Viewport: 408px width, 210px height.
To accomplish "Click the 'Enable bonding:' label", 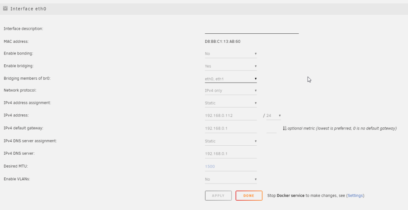I will pos(18,53).
